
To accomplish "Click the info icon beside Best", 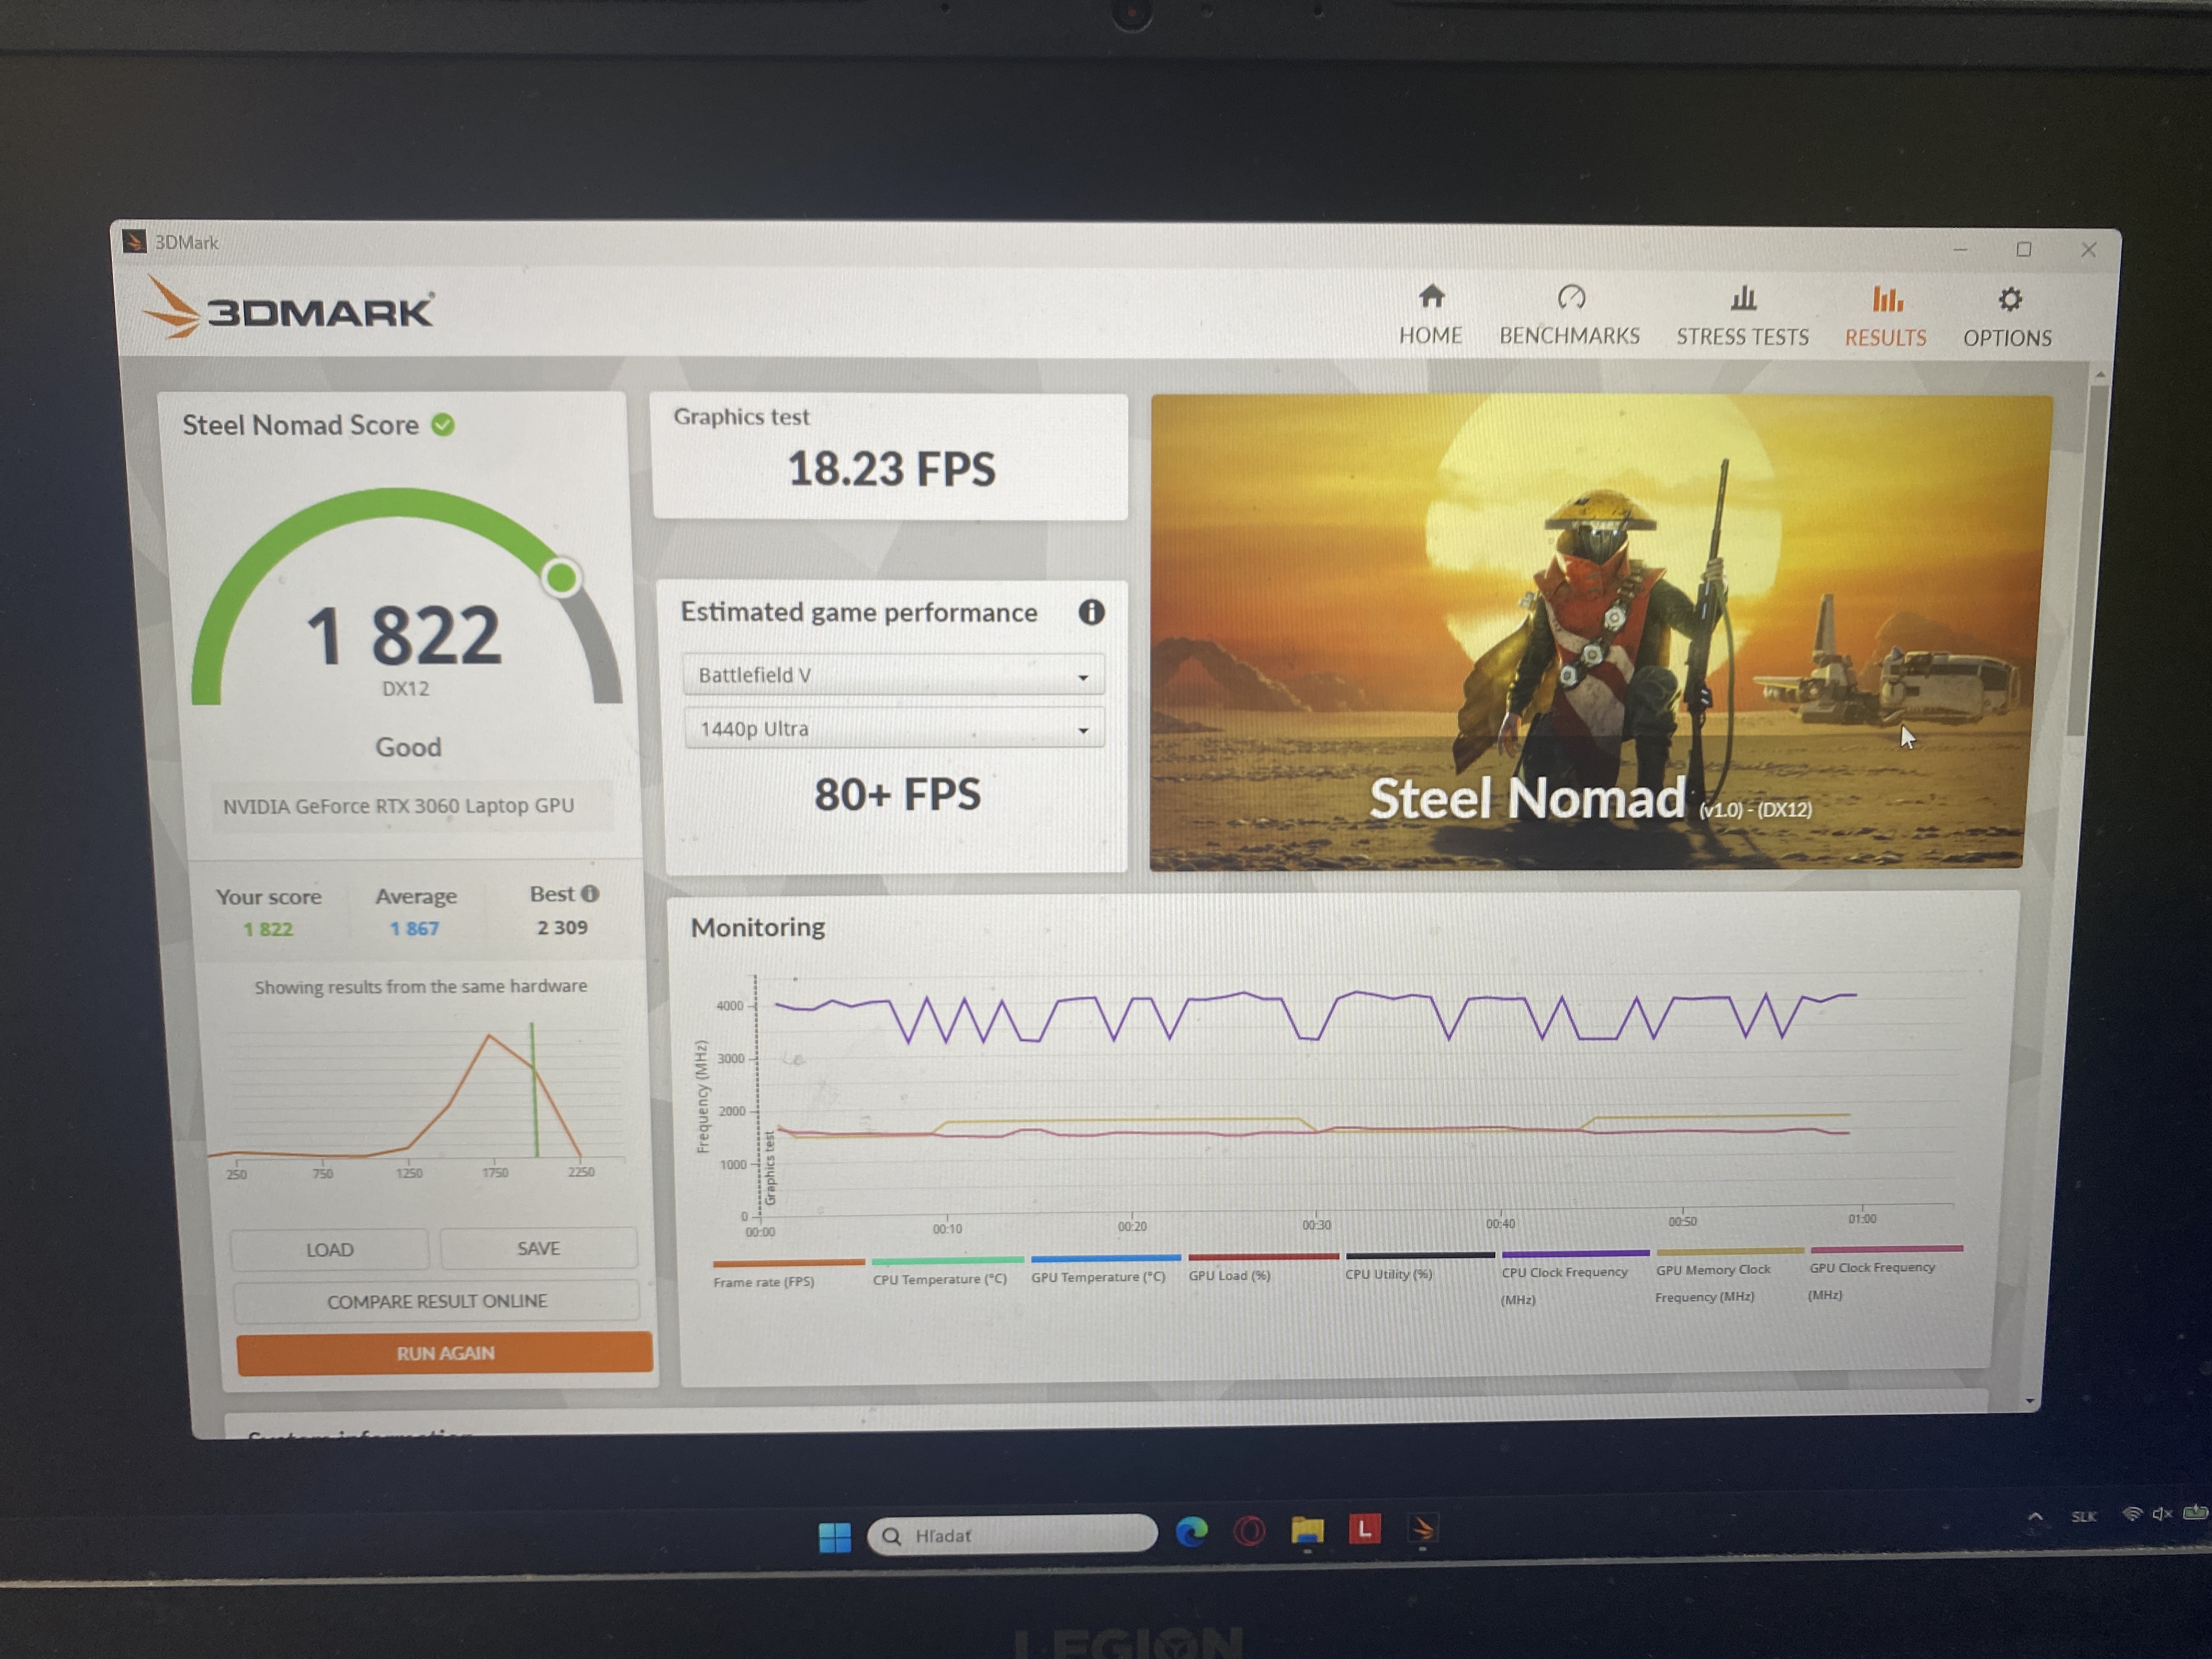I will 590,894.
